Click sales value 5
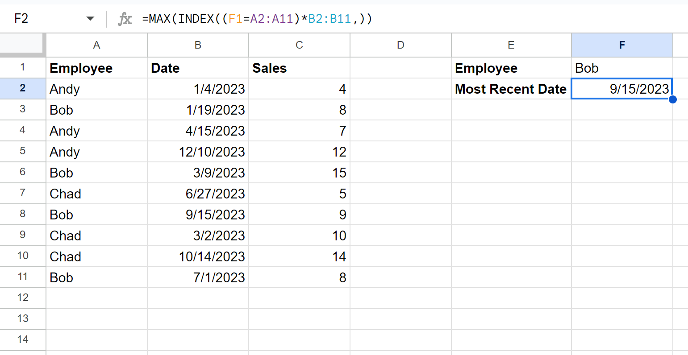The image size is (688, 355). 299,194
